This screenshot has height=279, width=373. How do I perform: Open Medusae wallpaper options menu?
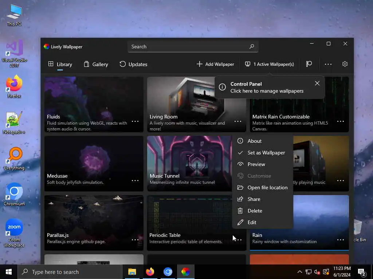click(x=135, y=181)
